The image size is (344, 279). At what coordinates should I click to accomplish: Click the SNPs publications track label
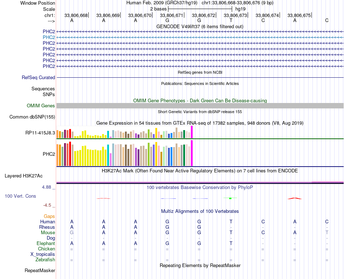point(49,94)
